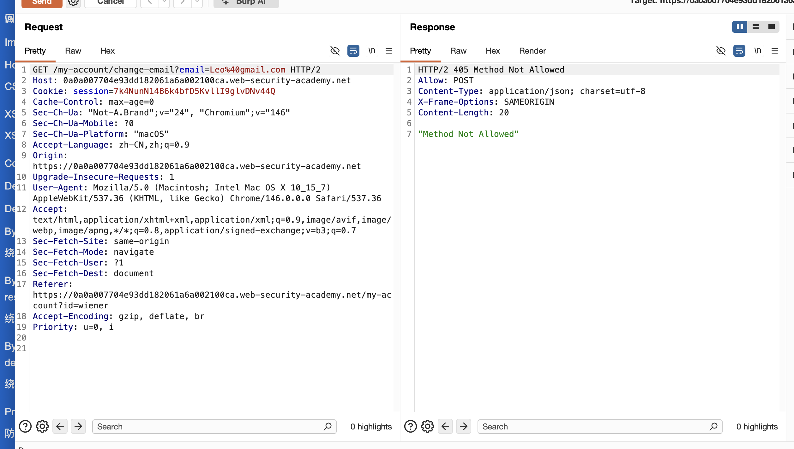Go to next match in response search
Screen dimensions: 794x449
click(464, 427)
